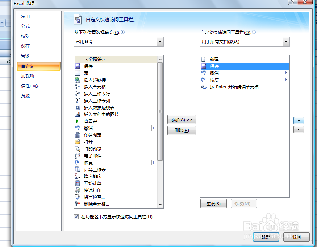This screenshot has height=247, width=317.
Task: Click the 删除(R) button
Action: pyautogui.click(x=182, y=130)
